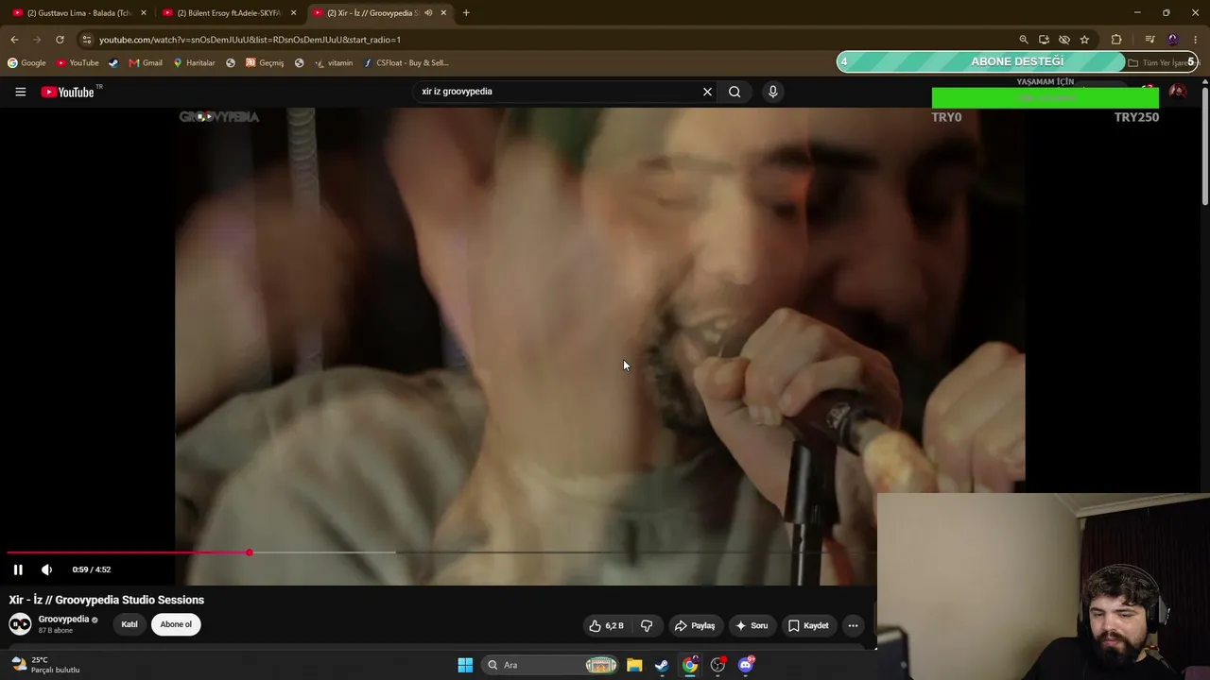Open Discord from the taskbar
Screen dimensions: 1210x680
[746, 665]
